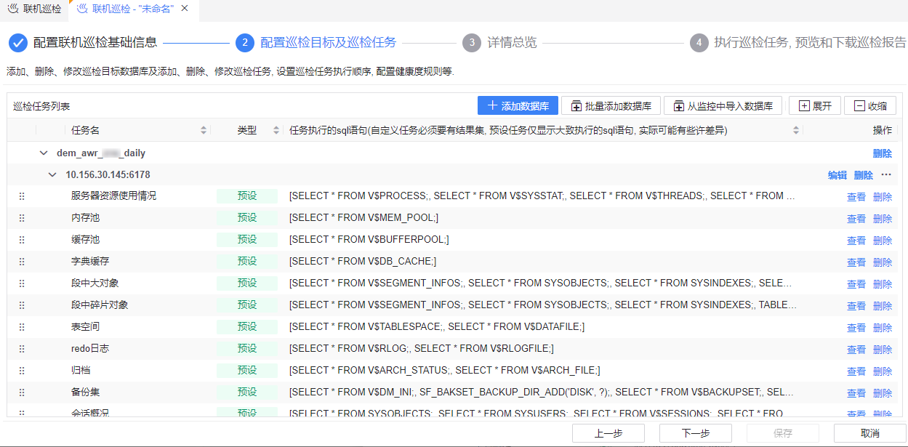This screenshot has height=447, width=908.
Task: Delete the 段中大对象 task
Action: [883, 284]
